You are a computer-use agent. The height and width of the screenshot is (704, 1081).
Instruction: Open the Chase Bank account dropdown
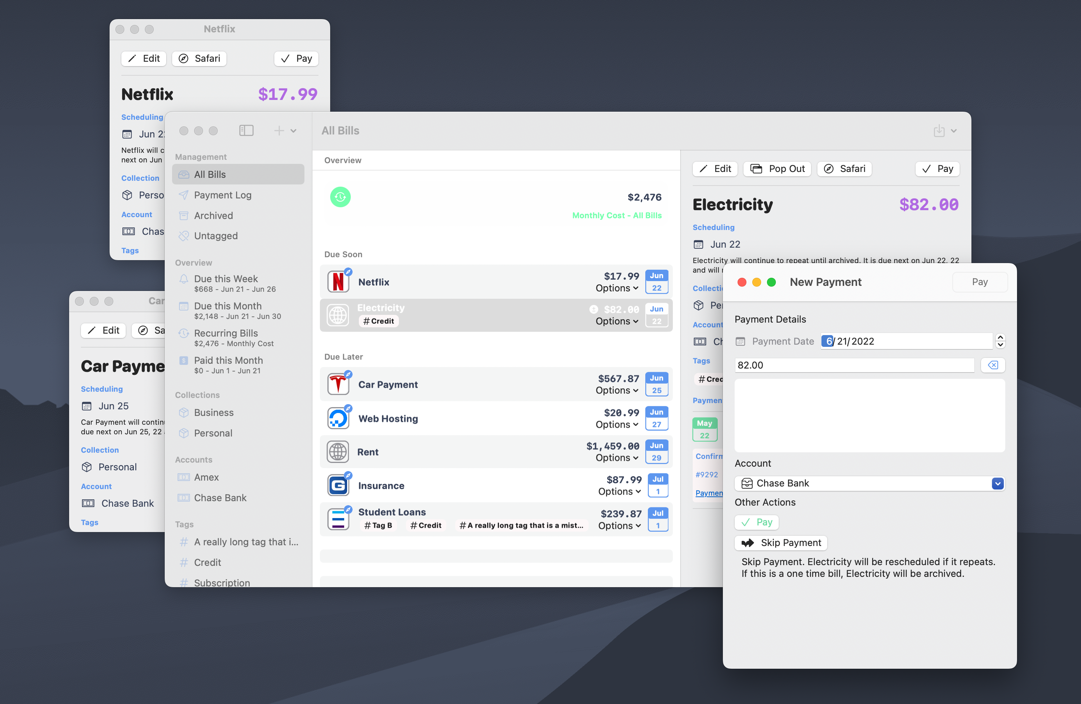pos(998,483)
